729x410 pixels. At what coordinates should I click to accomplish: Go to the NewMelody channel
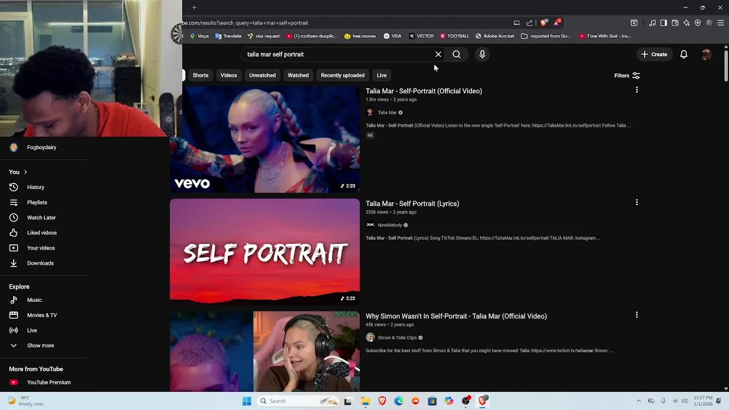(x=390, y=225)
